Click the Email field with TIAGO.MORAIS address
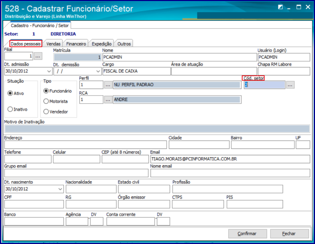 (x=230, y=159)
